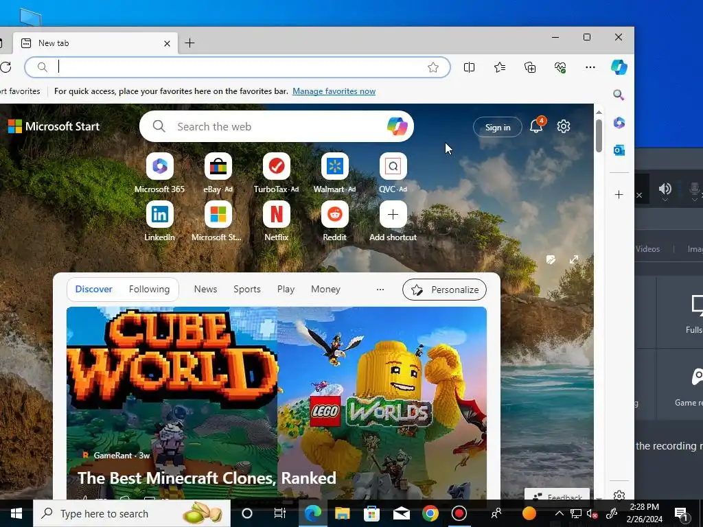The width and height of the screenshot is (703, 527).
Task: Open File Explorer from the taskbar
Action: point(342,513)
